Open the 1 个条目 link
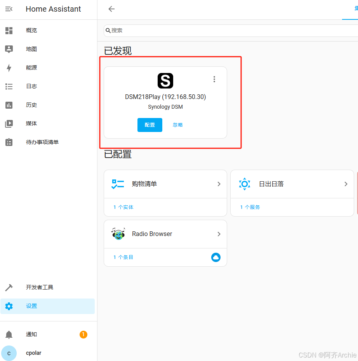Image resolution: width=358 pixels, height=361 pixels. tap(123, 257)
